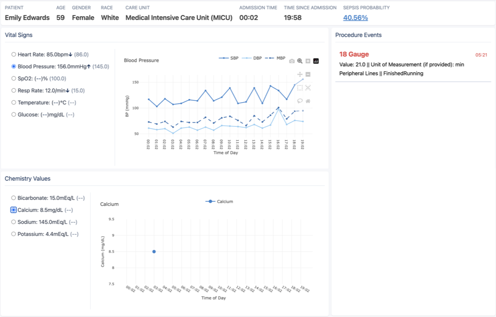Select the Sodium chemistry value option
Image resolution: width=496 pixels, height=317 pixels.
click(x=13, y=222)
